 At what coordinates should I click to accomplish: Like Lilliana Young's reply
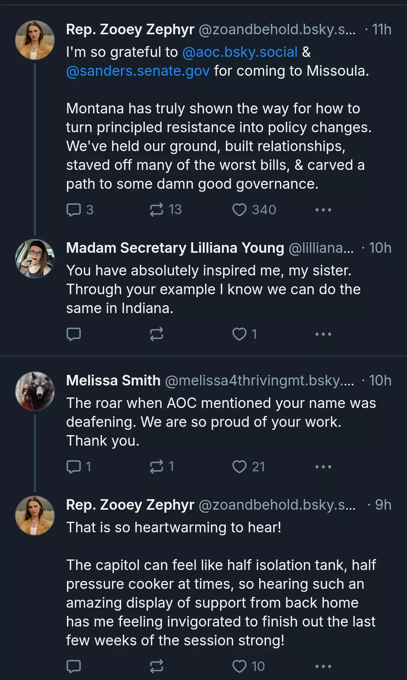coord(239,334)
